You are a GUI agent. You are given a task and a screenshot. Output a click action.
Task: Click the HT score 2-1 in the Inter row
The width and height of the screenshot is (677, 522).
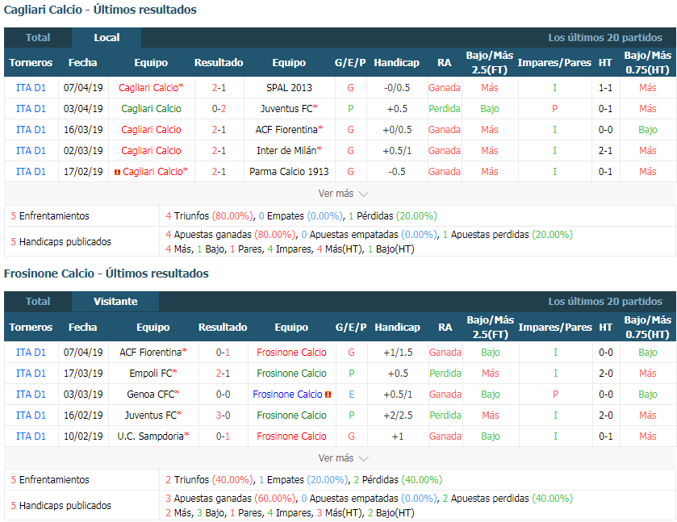[605, 151]
